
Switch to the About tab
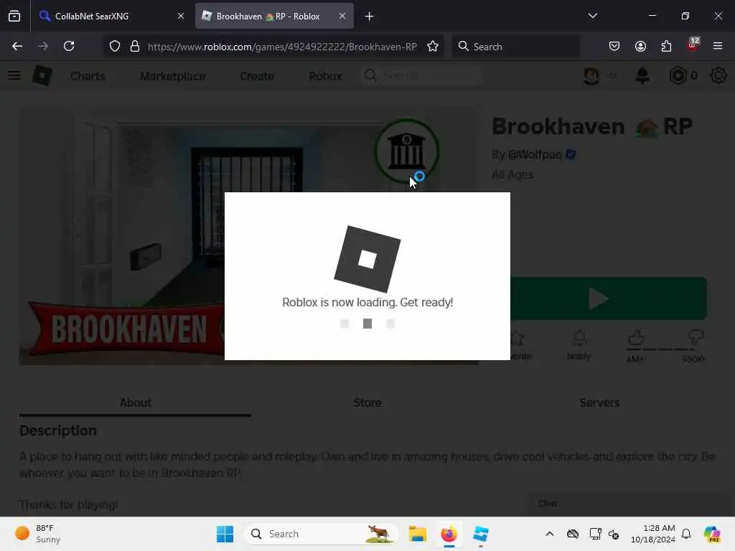coord(135,402)
